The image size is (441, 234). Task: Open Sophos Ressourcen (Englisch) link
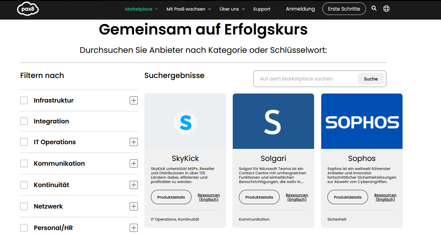coord(385,197)
